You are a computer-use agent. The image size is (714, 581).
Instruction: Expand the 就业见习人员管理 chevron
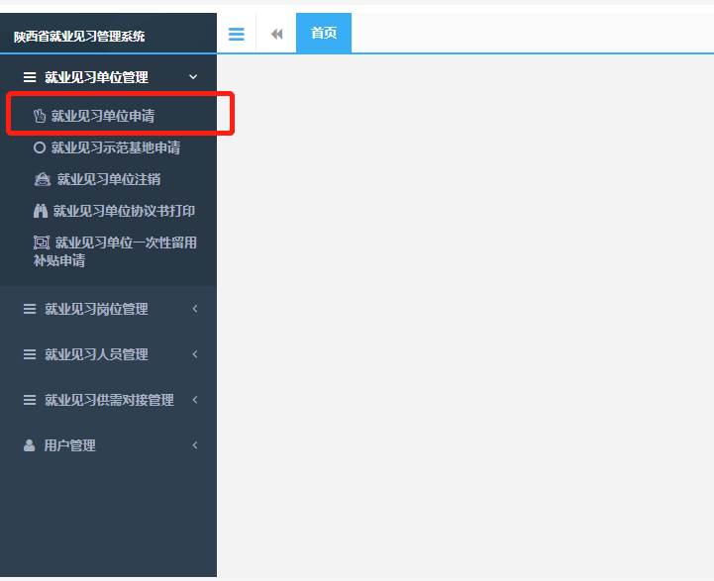click(195, 354)
